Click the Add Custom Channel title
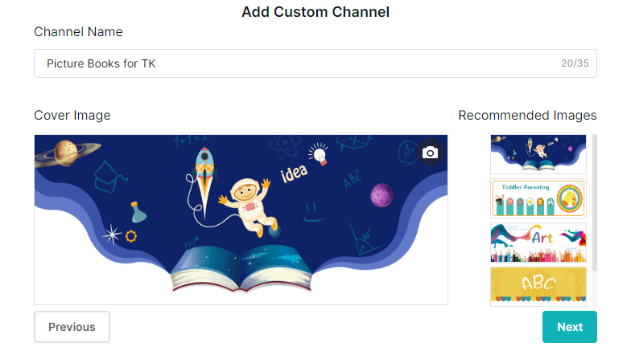 (x=315, y=12)
